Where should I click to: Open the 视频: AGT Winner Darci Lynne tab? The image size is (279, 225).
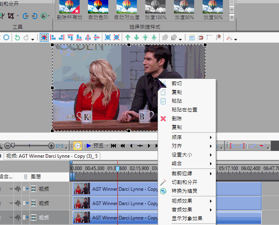(52, 156)
